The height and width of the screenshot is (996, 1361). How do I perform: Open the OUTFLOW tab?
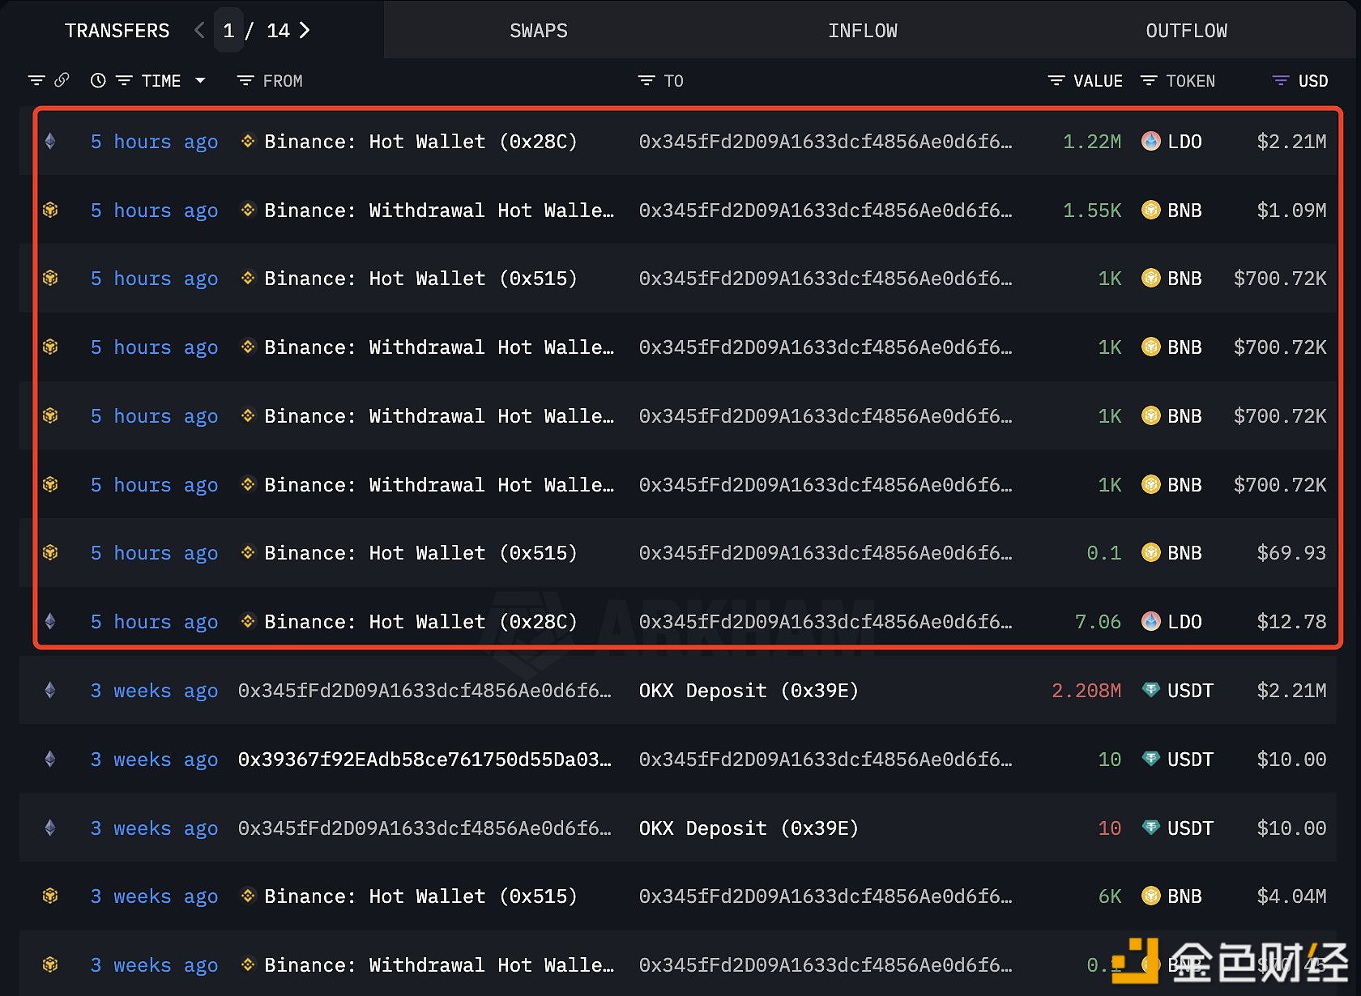tap(1186, 31)
